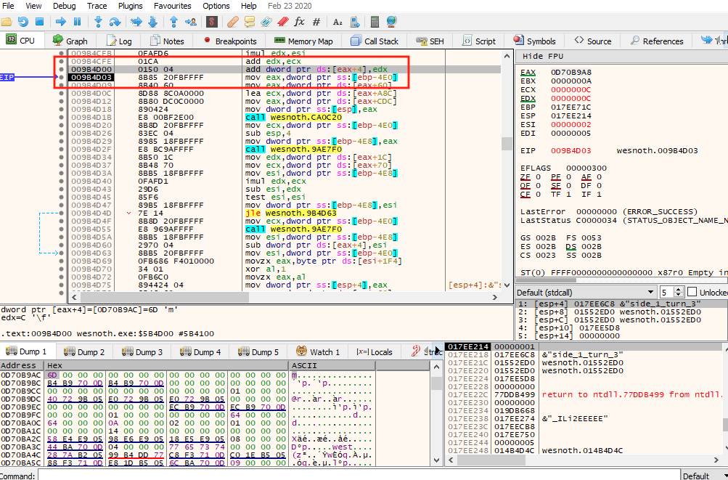
Task: Open the Favourites menu
Action: click(172, 6)
